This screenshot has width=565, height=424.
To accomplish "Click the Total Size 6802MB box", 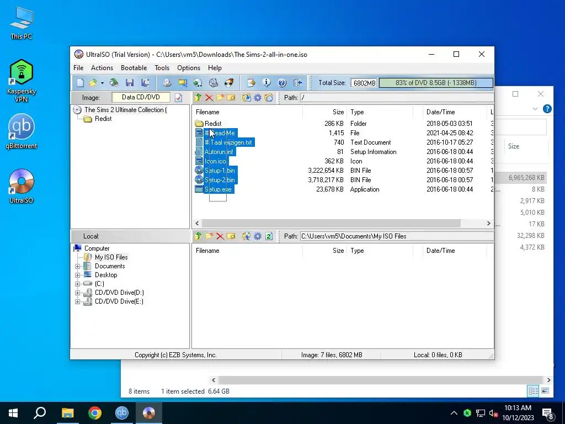I will coord(364,83).
